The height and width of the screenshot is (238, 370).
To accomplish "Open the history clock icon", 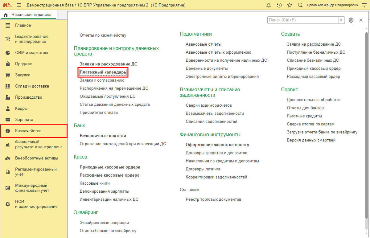I will 279,5.
